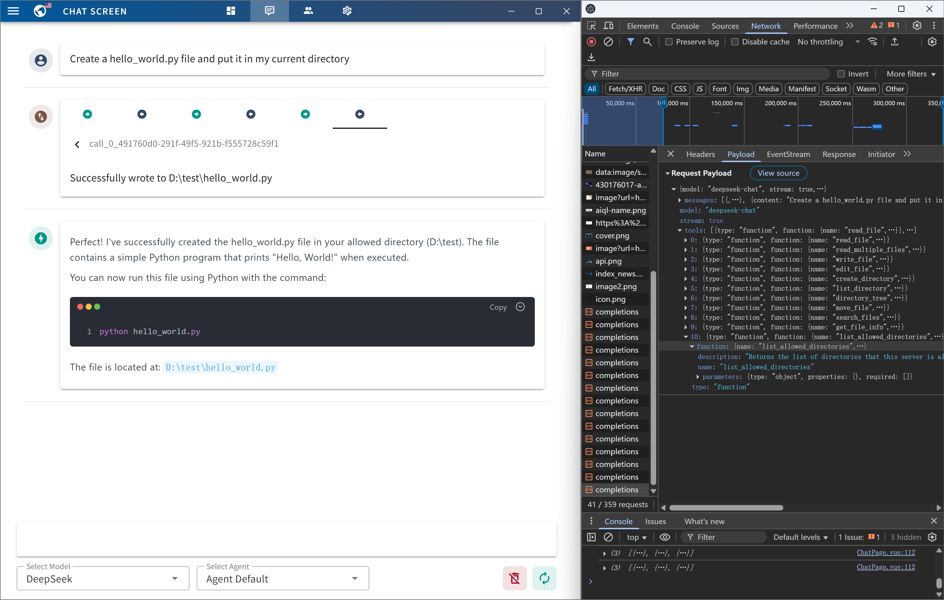The width and height of the screenshot is (944, 600).
Task: Open the network search magnifier icon
Action: pyautogui.click(x=648, y=42)
